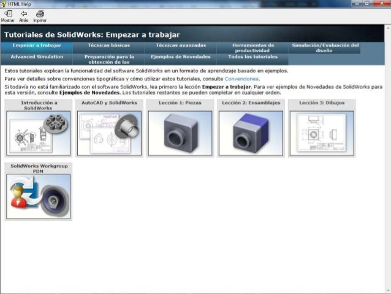The height and width of the screenshot is (294, 391).
Task: Click the SolidWorks Workgroup PDM heading text
Action: (x=39, y=169)
